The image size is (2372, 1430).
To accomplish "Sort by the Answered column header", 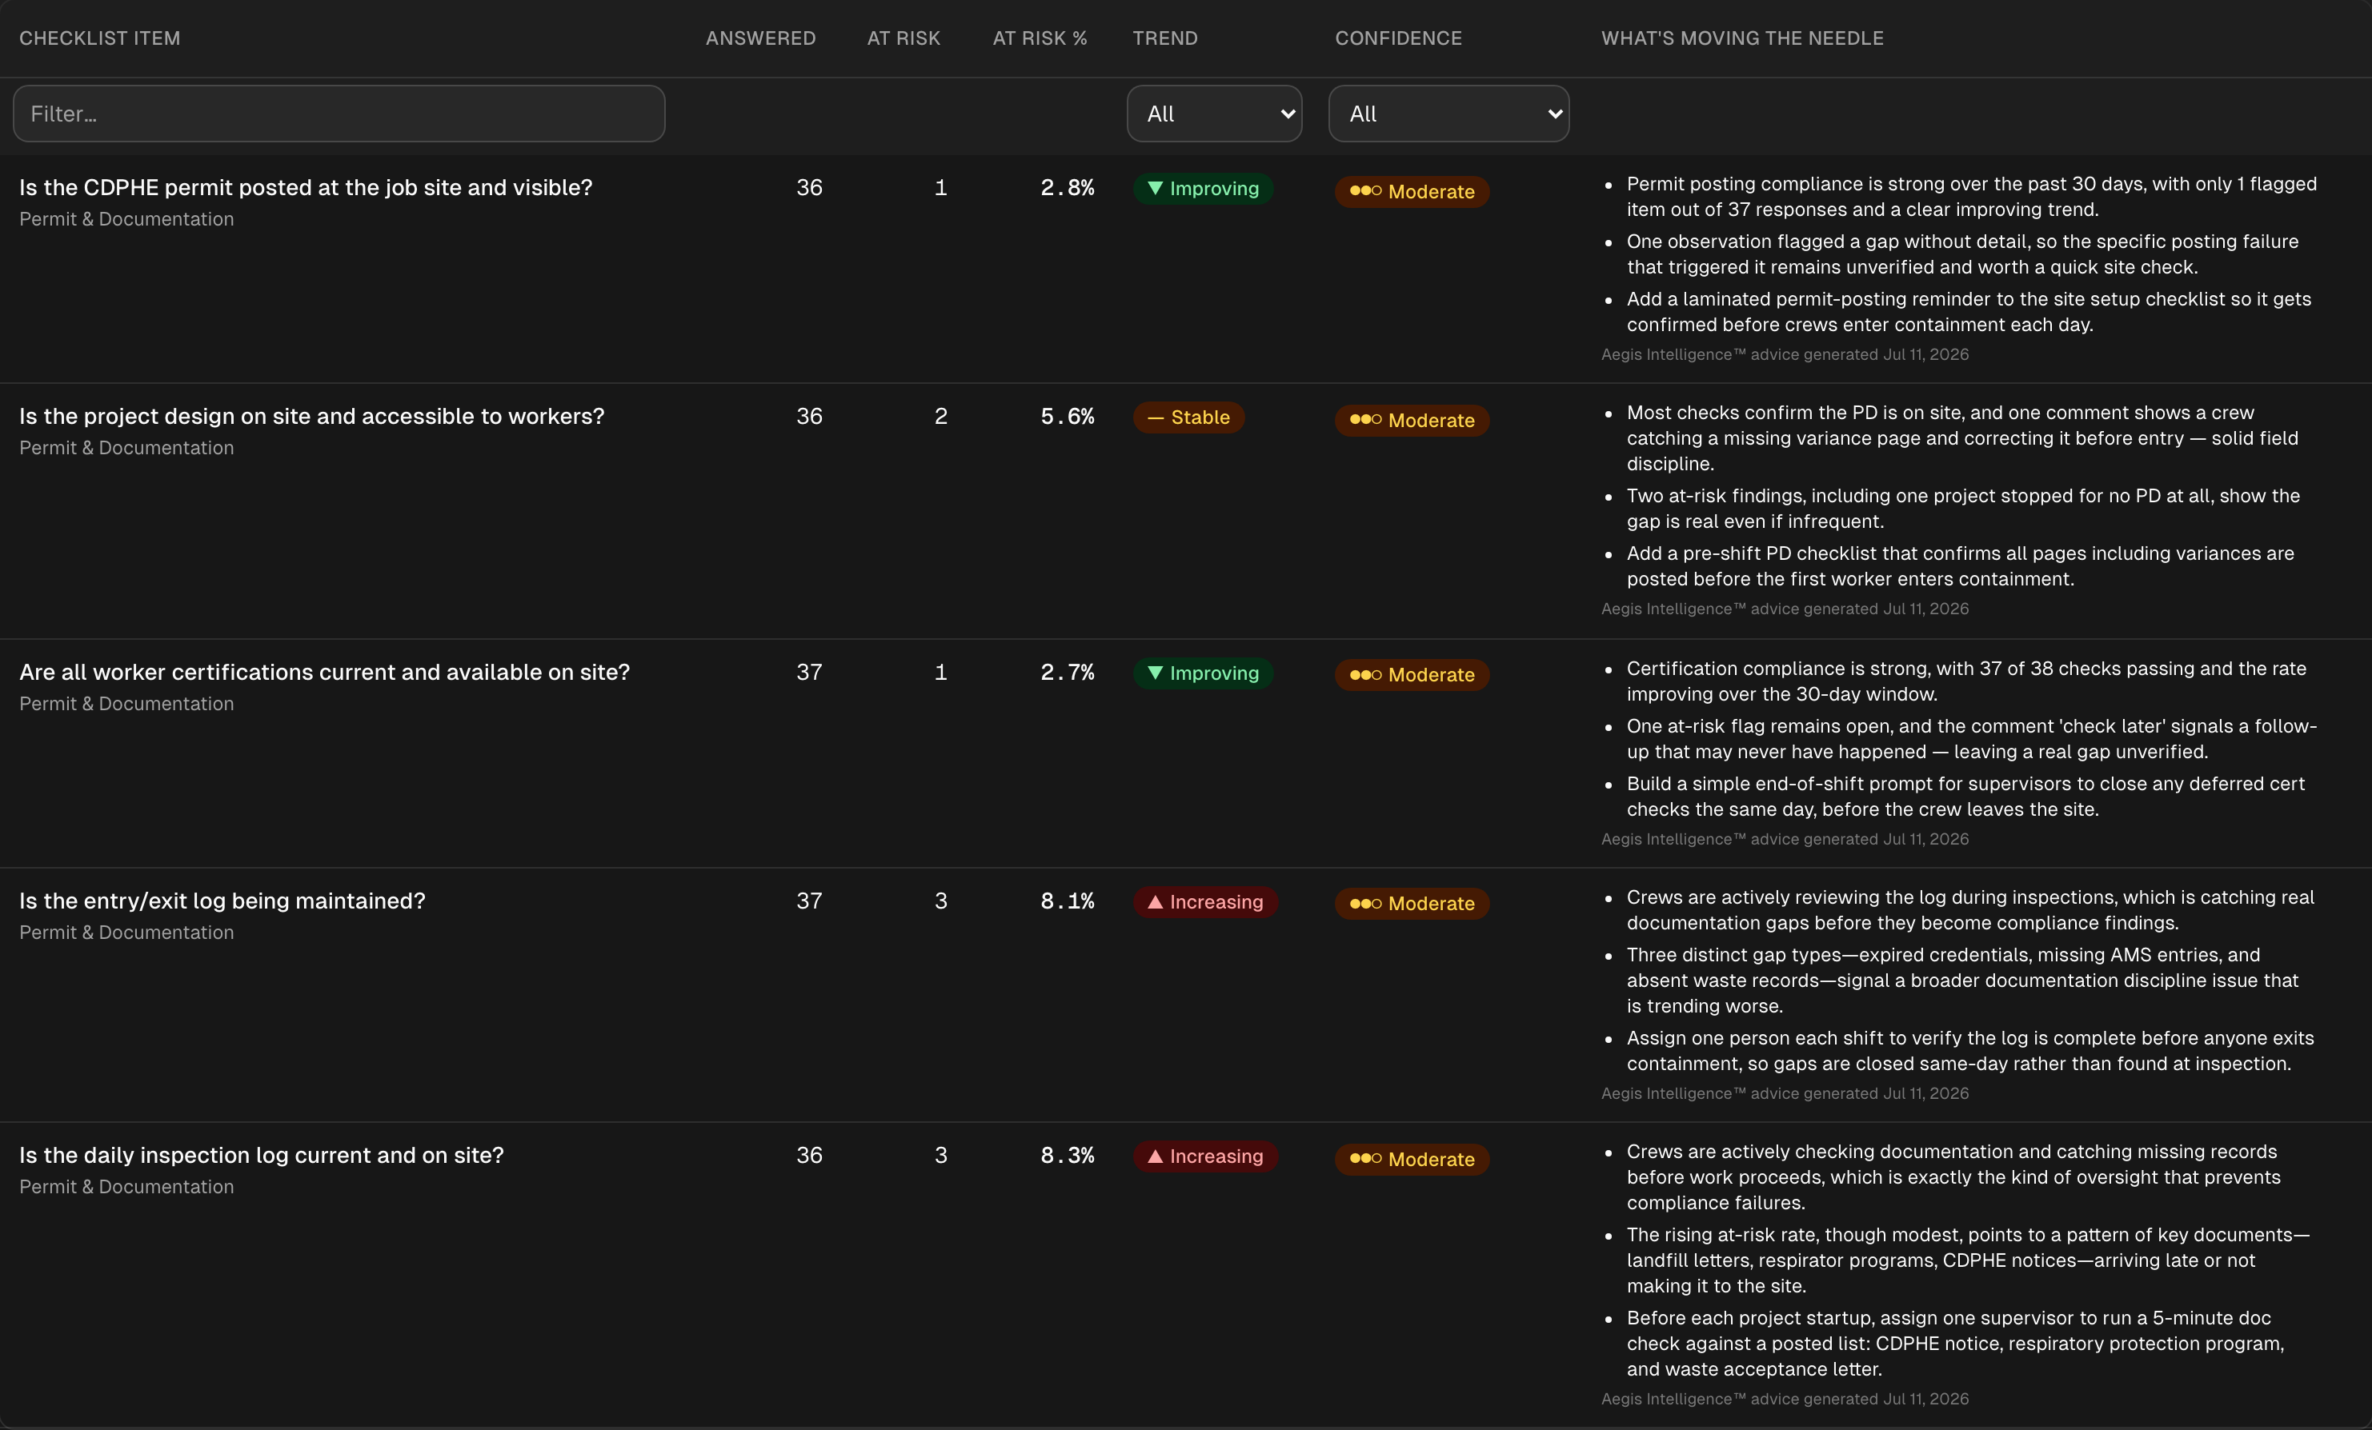I will pos(759,38).
